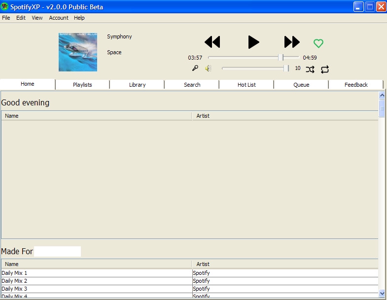The width and height of the screenshot is (387, 300).
Task: Open the Account menu
Action: pyautogui.click(x=59, y=18)
